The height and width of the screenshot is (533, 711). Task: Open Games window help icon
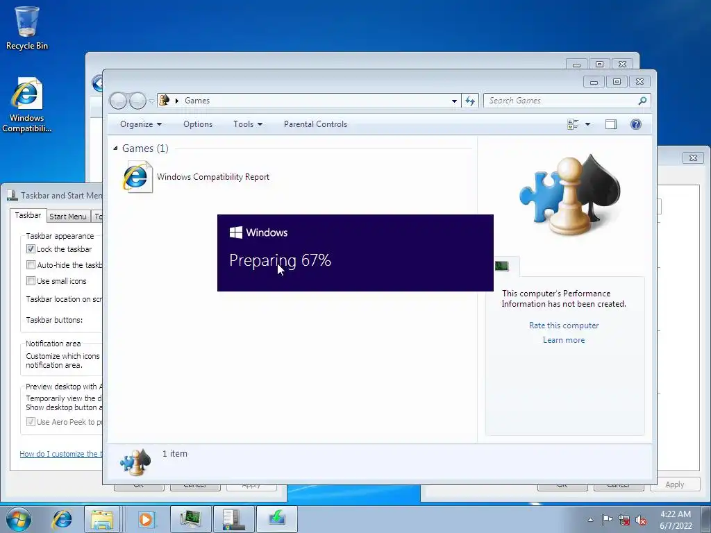[x=636, y=124]
